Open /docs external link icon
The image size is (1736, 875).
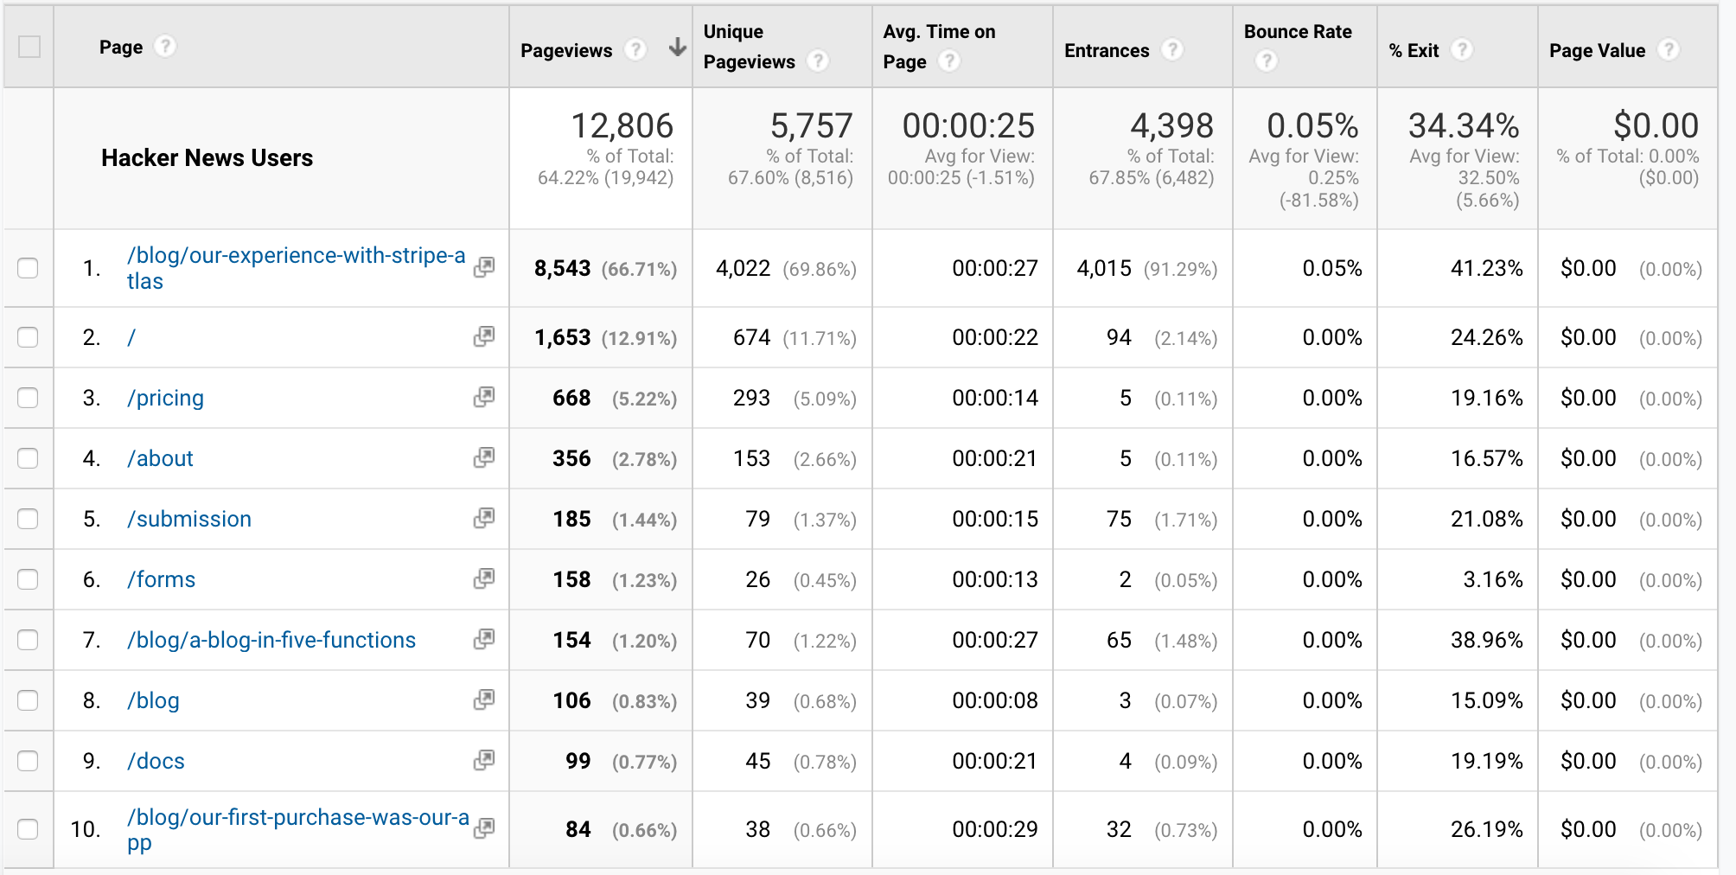coord(484,760)
